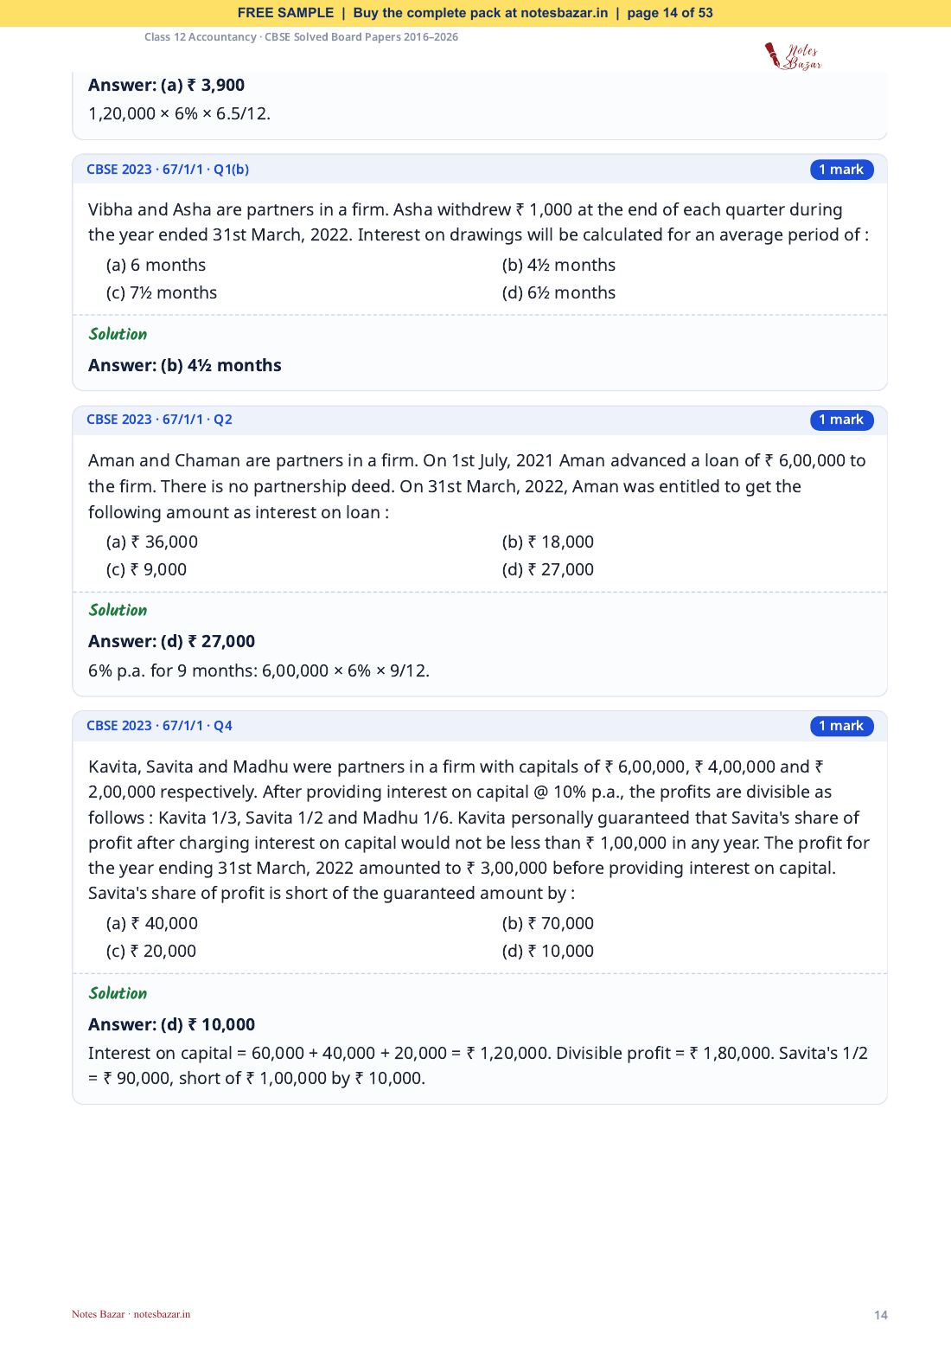Choose option (c) ₹ 9,000

pos(146,569)
